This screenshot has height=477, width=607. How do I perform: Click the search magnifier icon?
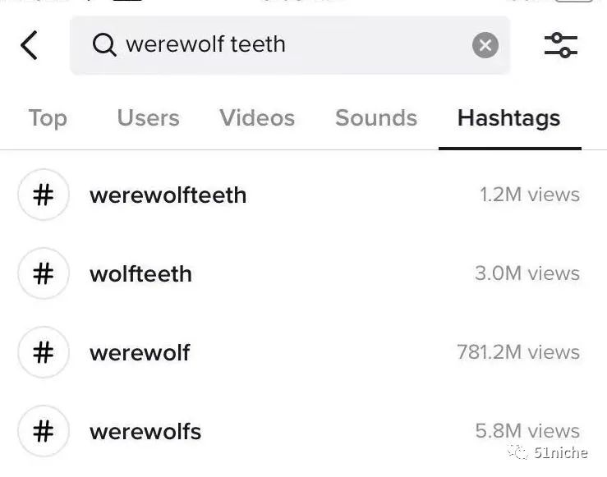[x=104, y=44]
